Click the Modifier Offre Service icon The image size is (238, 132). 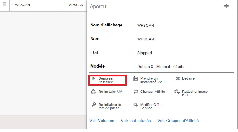click(x=136, y=105)
